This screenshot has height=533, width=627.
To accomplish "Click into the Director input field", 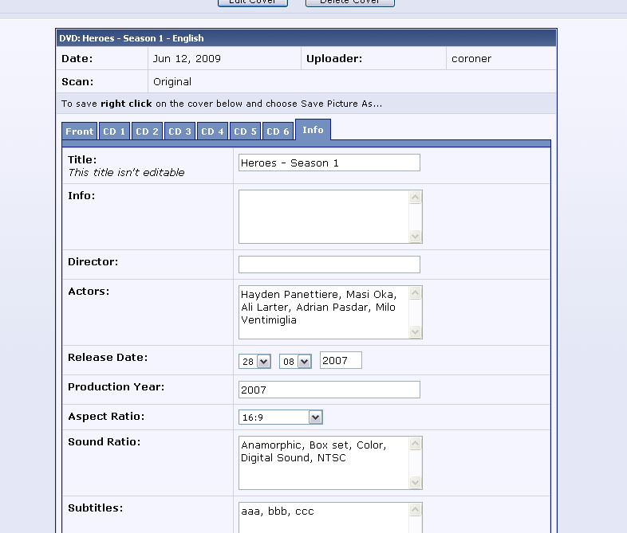I will coord(329,265).
